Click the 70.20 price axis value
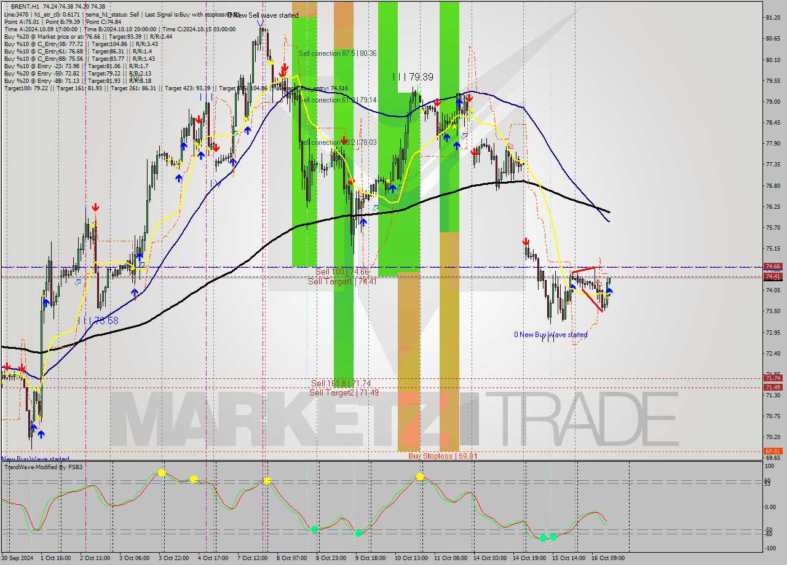This screenshot has height=565, width=787. click(773, 437)
